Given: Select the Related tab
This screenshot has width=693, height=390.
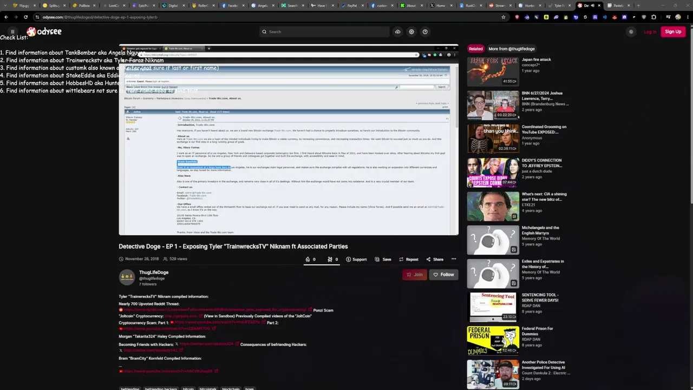Looking at the screenshot, I should [x=476, y=49].
